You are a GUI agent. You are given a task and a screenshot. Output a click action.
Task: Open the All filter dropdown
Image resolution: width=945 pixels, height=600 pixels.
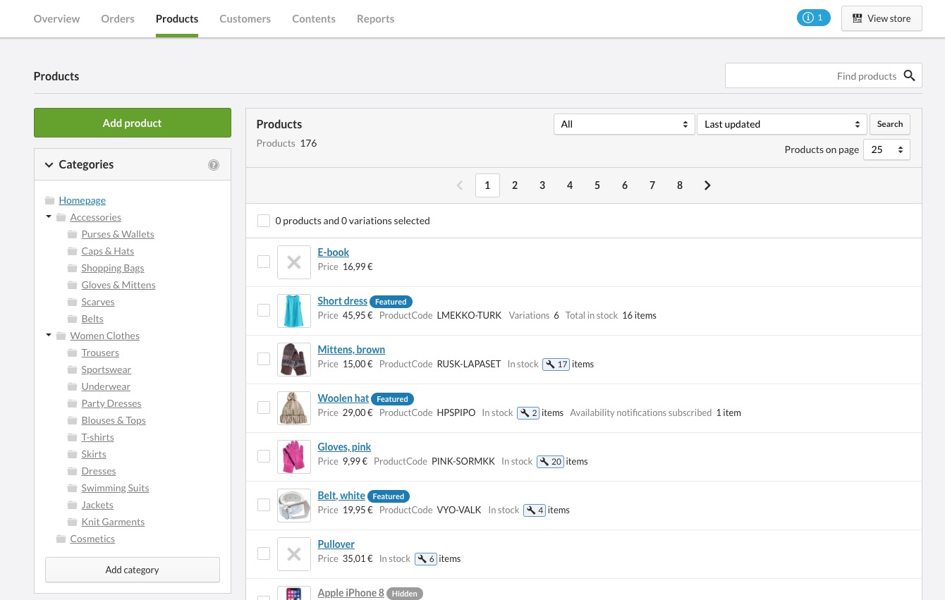pyautogui.click(x=624, y=124)
